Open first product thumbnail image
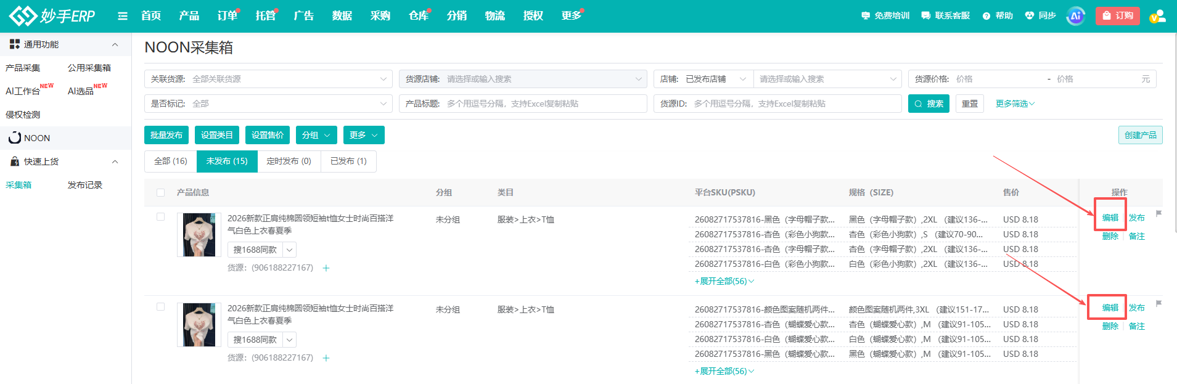 coord(199,235)
